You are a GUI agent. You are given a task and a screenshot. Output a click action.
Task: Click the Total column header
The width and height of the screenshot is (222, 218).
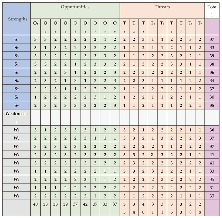pos(212,10)
